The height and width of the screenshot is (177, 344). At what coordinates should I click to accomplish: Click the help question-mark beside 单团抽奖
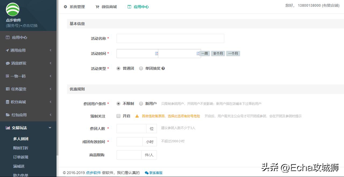tap(163, 68)
